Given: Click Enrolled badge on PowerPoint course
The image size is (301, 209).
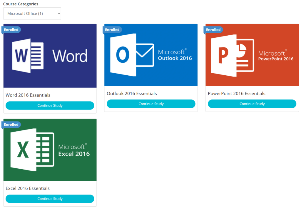Looking at the screenshot, I should pyautogui.click(x=213, y=30).
